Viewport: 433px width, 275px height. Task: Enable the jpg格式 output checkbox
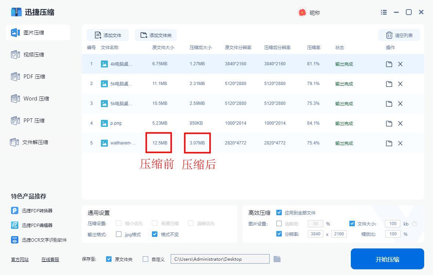(x=119, y=234)
